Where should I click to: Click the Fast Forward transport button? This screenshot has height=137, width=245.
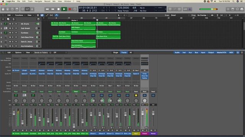[53, 9]
